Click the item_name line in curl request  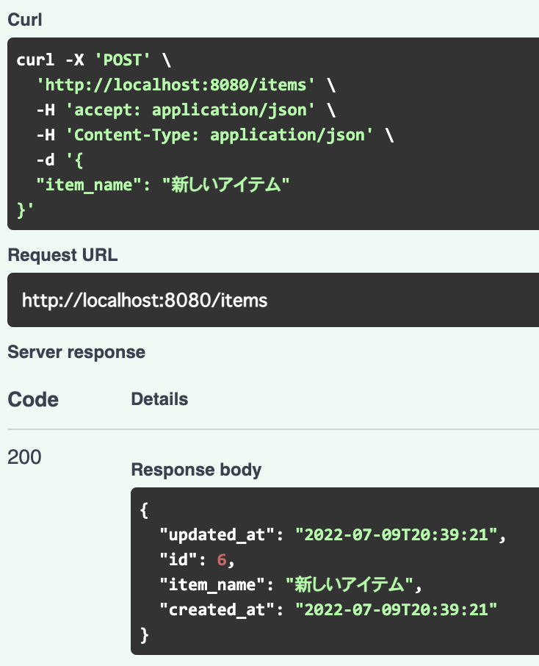pyautogui.click(x=163, y=185)
